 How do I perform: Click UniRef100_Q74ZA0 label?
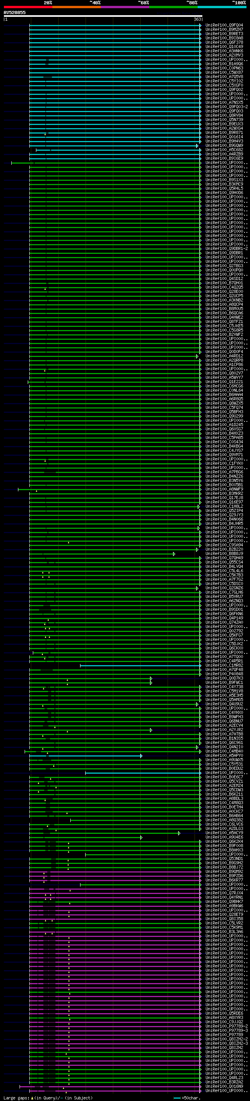[x=224, y=622]
